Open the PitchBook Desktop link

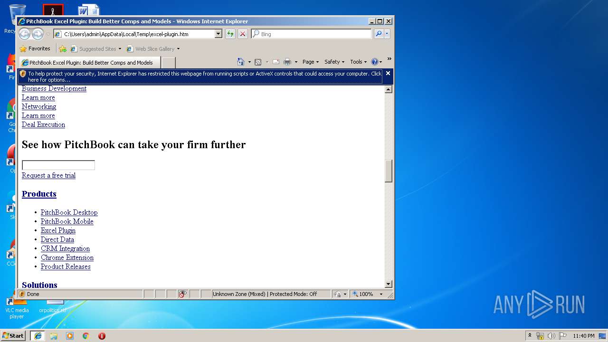[69, 212]
